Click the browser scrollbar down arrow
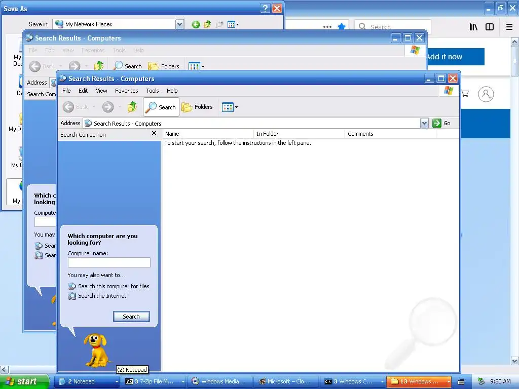519x389 pixels. tap(514, 360)
